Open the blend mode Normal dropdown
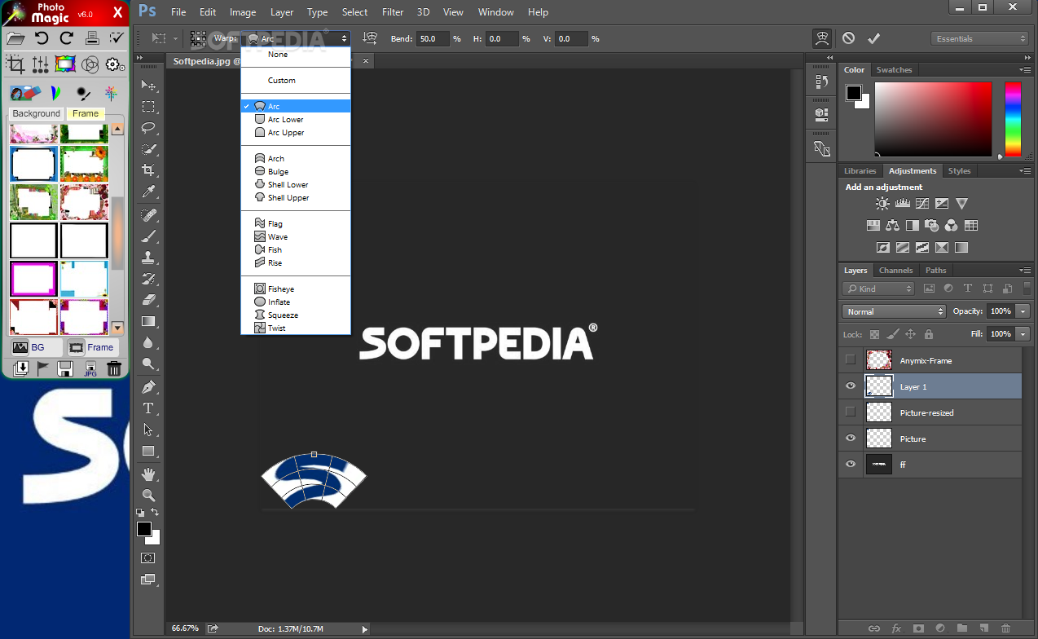The height and width of the screenshot is (639, 1038). point(895,311)
